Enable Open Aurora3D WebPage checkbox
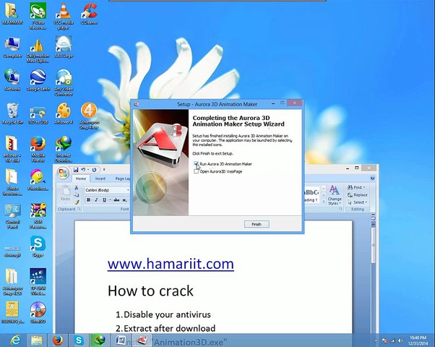435x347 pixels. [196, 171]
